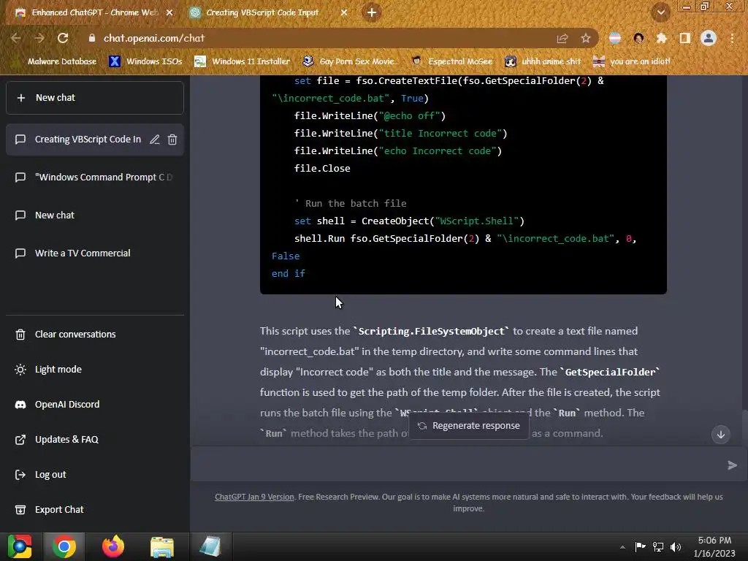The height and width of the screenshot is (561, 748).
Task: Open Action Center flag in system tray
Action: tap(640, 546)
